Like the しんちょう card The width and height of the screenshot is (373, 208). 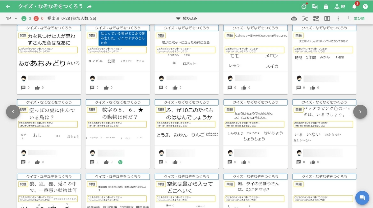(244, 162)
